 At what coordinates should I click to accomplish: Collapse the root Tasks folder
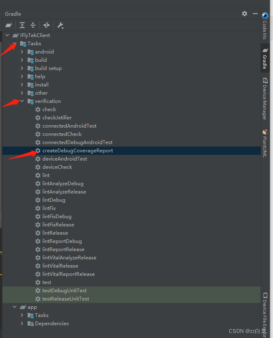pyautogui.click(x=15, y=43)
